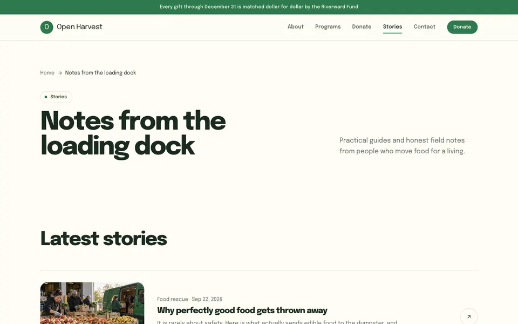Click the Riverward Fund matching gift banner
The height and width of the screenshot is (324, 518).
[259, 7]
